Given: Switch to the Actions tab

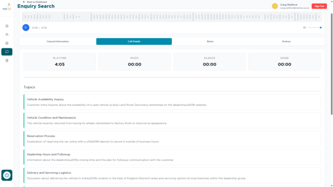Looking at the screenshot, I should 286,41.
